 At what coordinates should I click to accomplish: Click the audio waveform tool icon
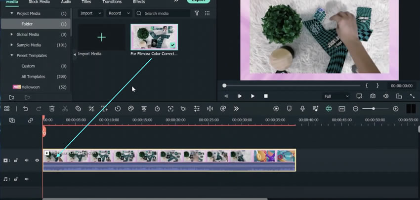pyautogui.click(x=210, y=109)
